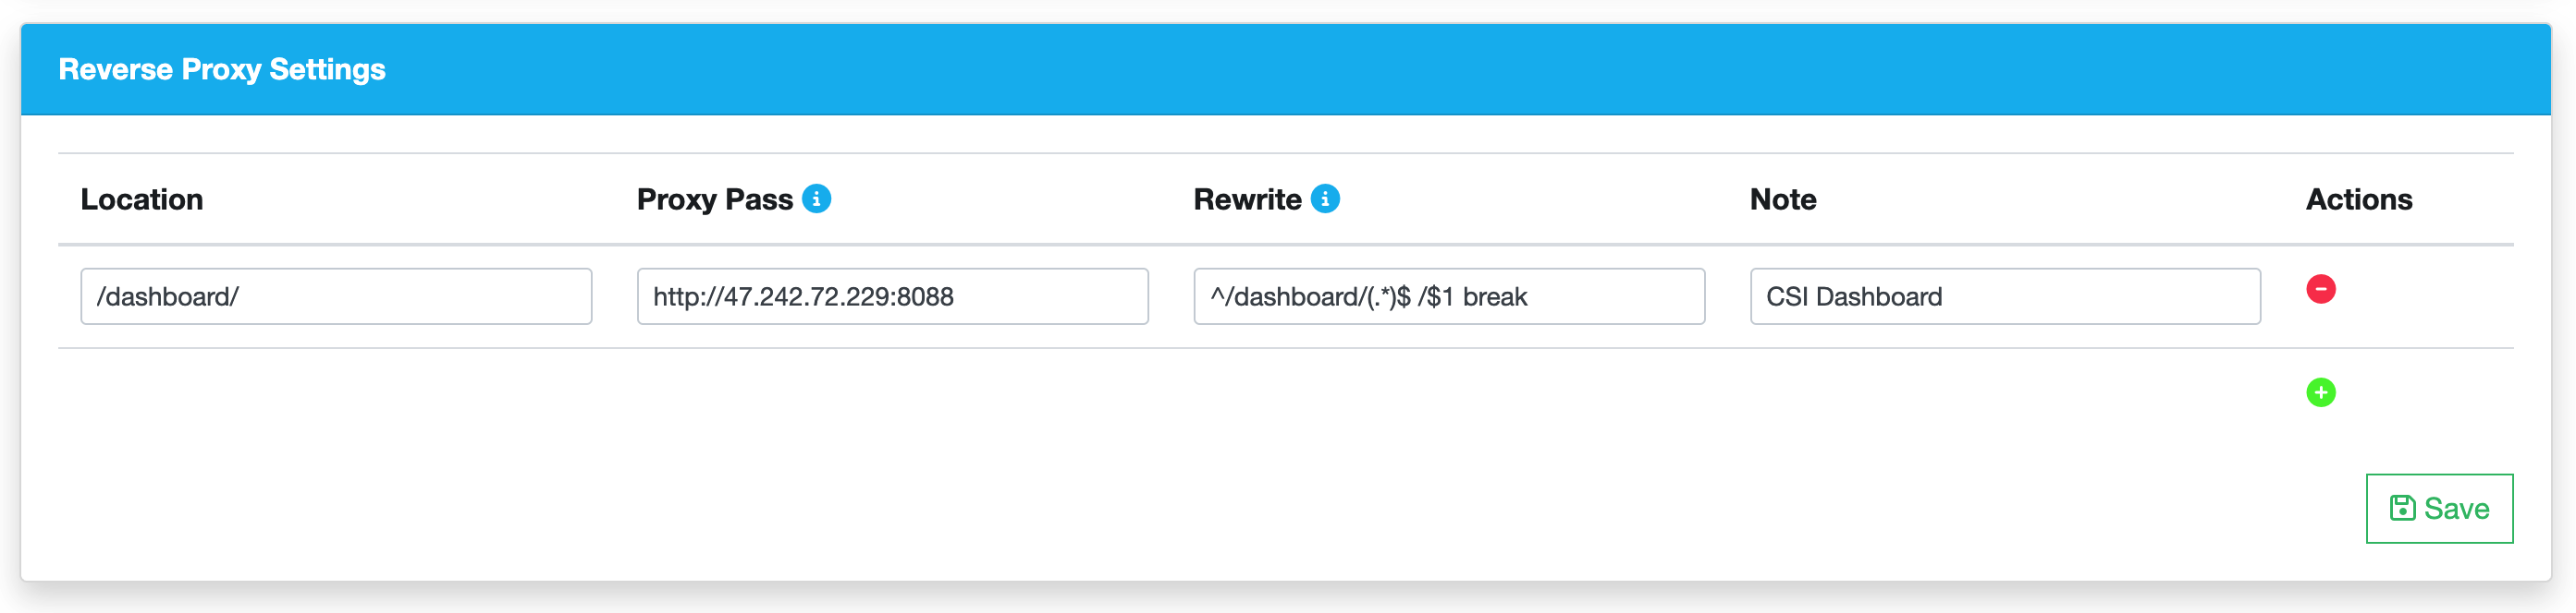Click into the Proxy Pass URL field
This screenshot has width=2576, height=613.
coord(892,296)
